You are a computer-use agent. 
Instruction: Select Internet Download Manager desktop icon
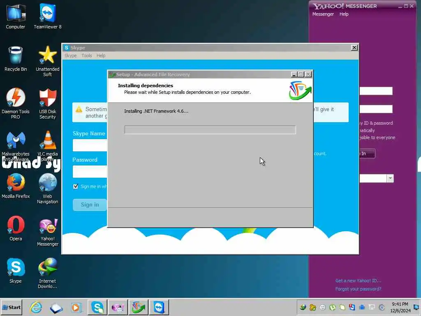pyautogui.click(x=48, y=274)
